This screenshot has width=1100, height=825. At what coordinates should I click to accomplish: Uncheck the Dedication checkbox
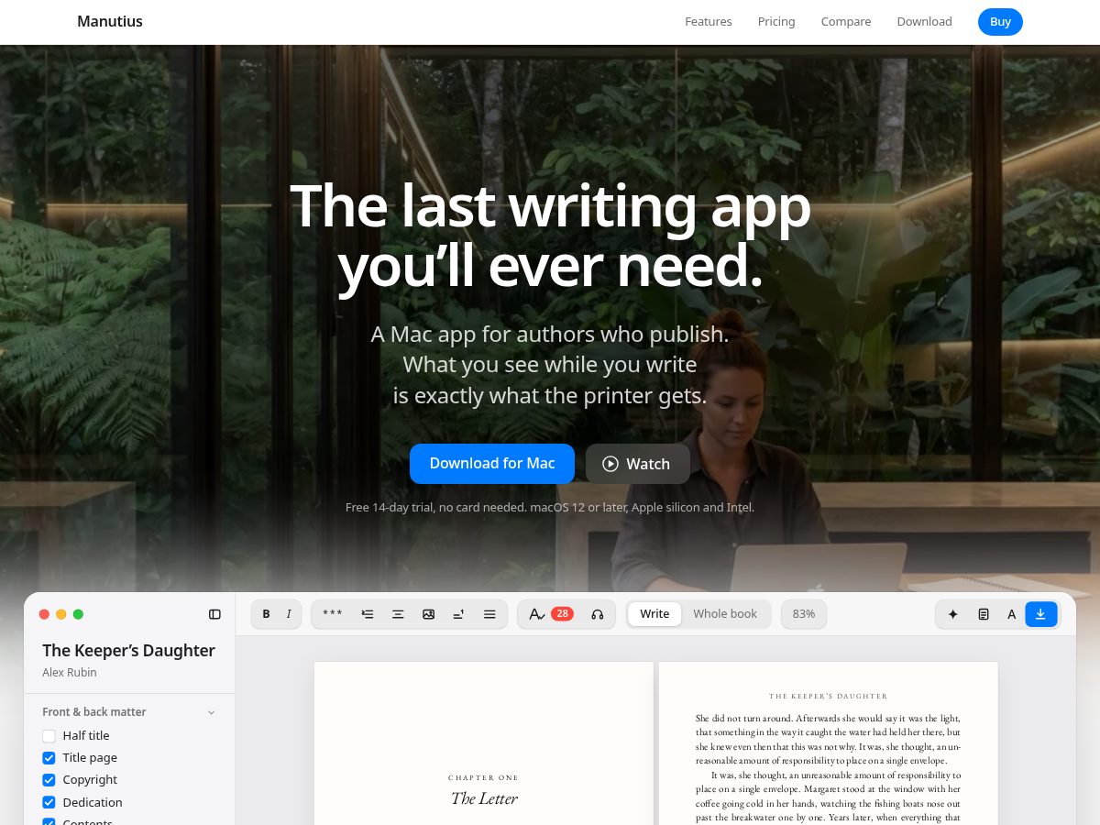tap(49, 802)
